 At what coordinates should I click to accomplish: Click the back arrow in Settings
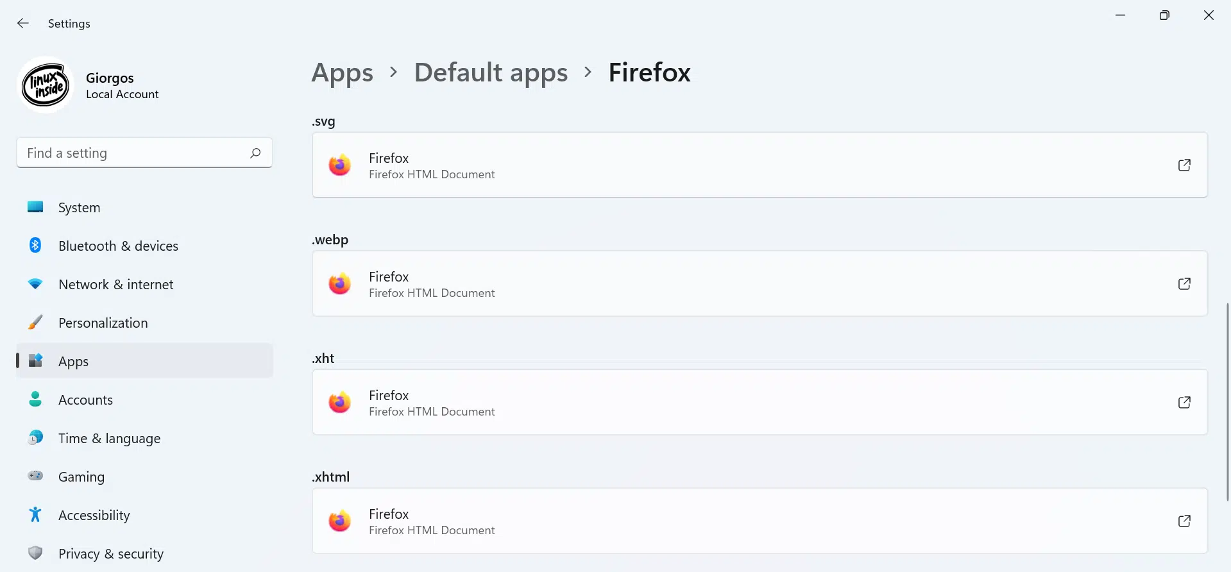(23, 24)
